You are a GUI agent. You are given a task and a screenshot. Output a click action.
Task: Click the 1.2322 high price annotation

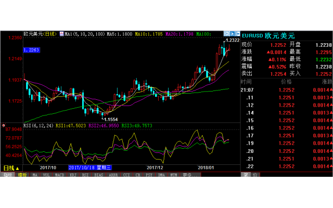pos(233,40)
